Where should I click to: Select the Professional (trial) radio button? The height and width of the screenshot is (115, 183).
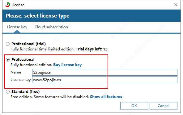coord(8,44)
